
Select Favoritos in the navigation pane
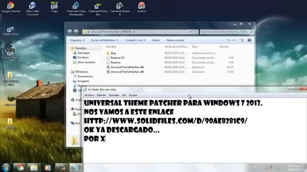[x=81, y=48]
